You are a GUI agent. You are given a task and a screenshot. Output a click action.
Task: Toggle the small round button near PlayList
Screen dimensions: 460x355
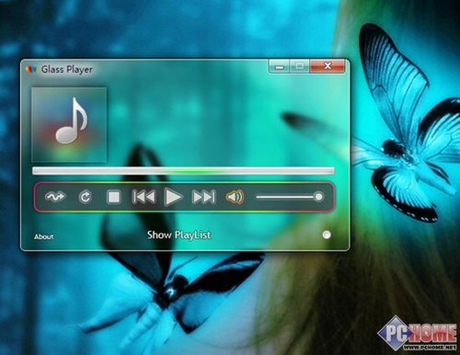327,235
